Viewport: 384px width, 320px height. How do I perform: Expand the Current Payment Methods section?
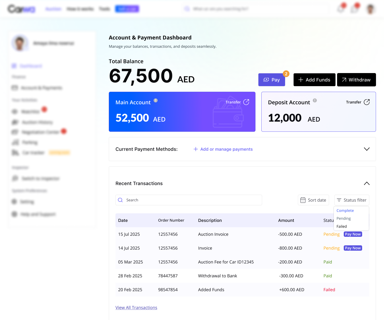click(x=367, y=149)
